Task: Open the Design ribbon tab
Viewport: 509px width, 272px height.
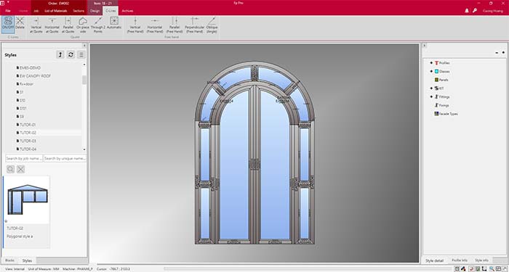Action: [95, 11]
